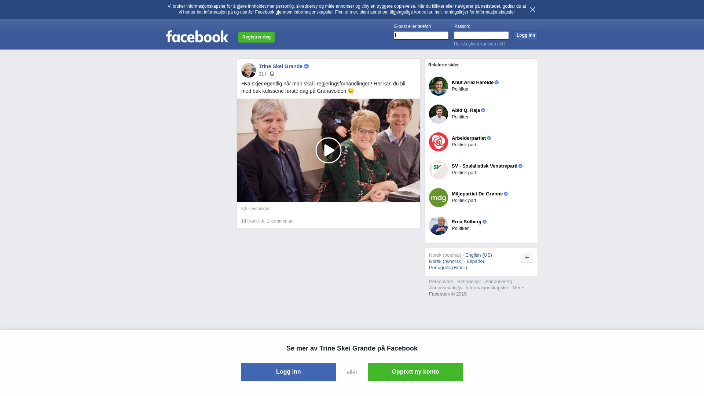The height and width of the screenshot is (396, 704).
Task: Open Erna Solberg's profile avatar
Action: coord(439,225)
